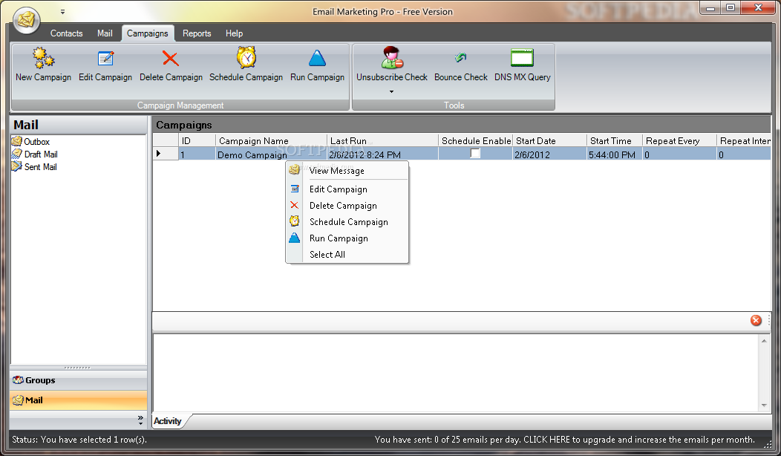Click the Delete Campaign icon in context menu

click(x=295, y=205)
